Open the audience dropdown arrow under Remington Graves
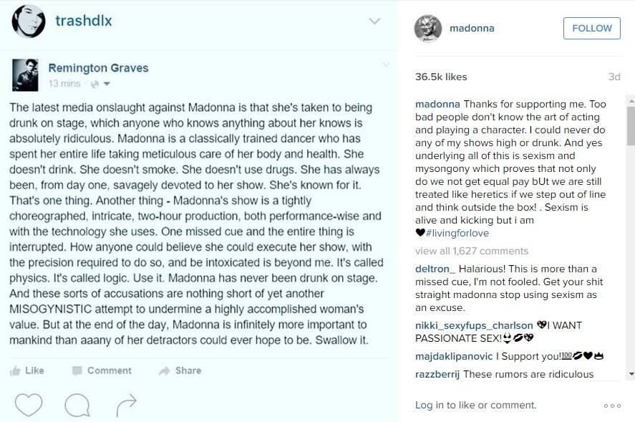The height and width of the screenshot is (422, 635). point(107,84)
